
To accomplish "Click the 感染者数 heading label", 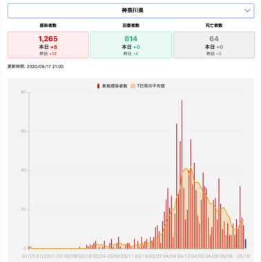I will tap(48, 26).
